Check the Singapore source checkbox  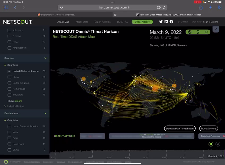click(x=9, y=95)
